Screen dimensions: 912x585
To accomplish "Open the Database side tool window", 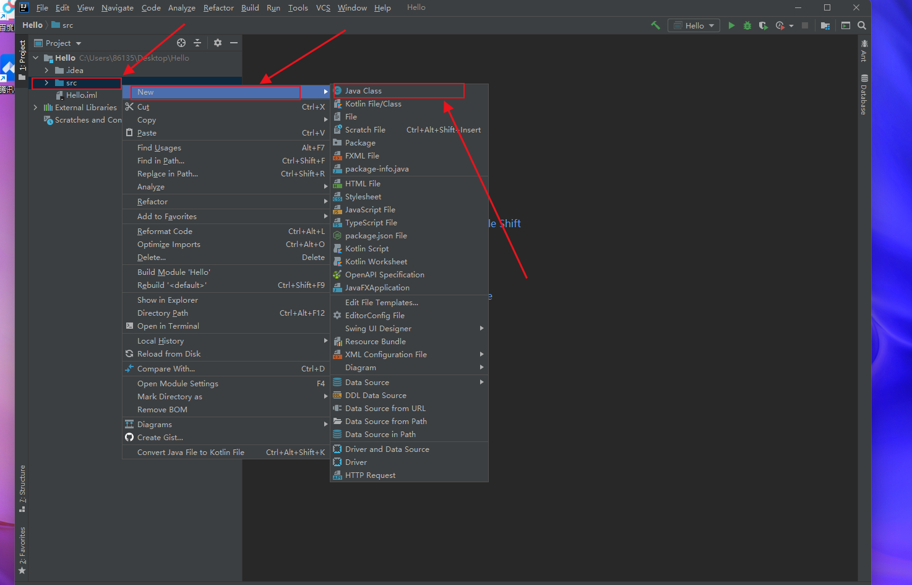I will tap(864, 95).
